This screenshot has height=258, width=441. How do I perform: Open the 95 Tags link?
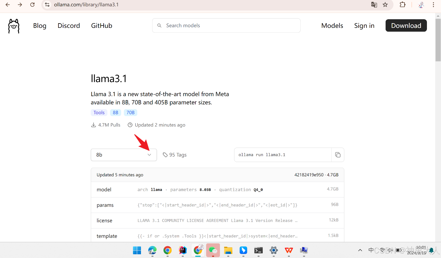click(x=175, y=155)
